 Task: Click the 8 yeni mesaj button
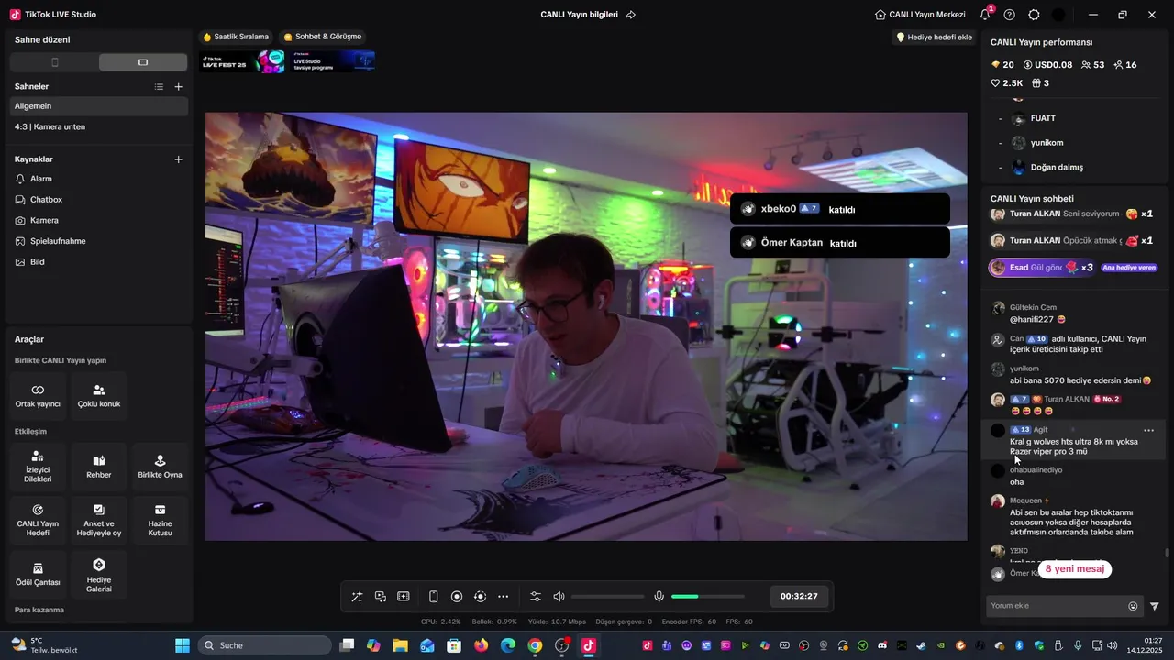point(1075,569)
